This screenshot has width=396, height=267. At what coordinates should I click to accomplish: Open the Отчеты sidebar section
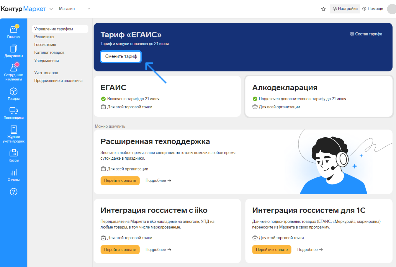14,175
